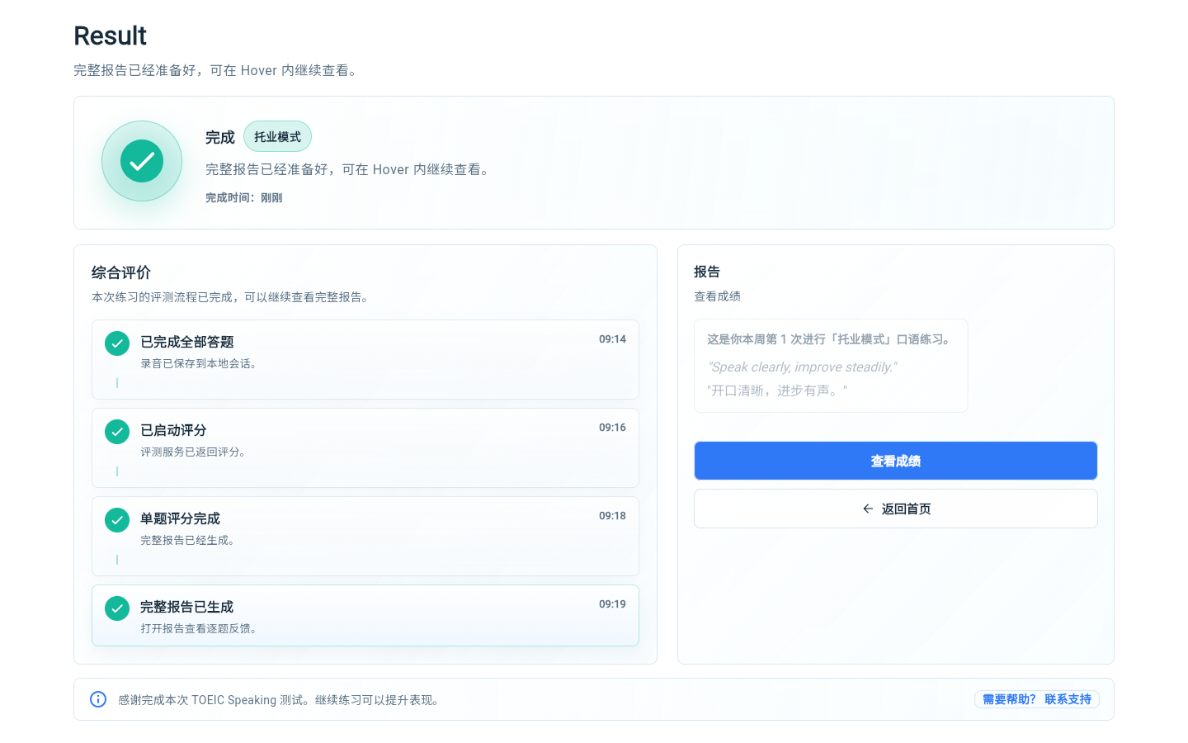Click the checkmark icon beside 完整报告已生成
Viewport: 1188px width, 743px height.
(117, 608)
